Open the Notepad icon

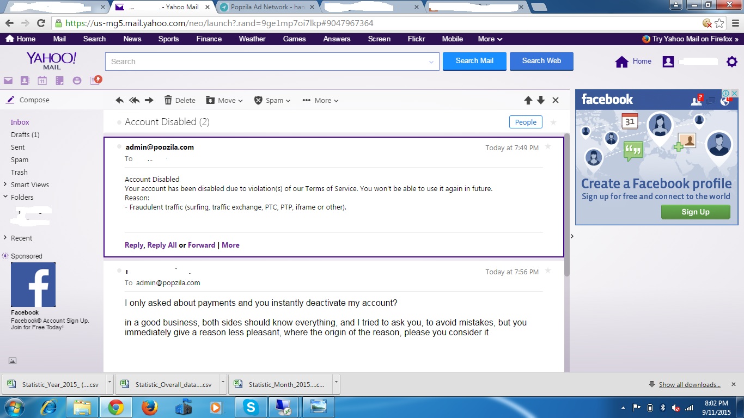point(59,81)
